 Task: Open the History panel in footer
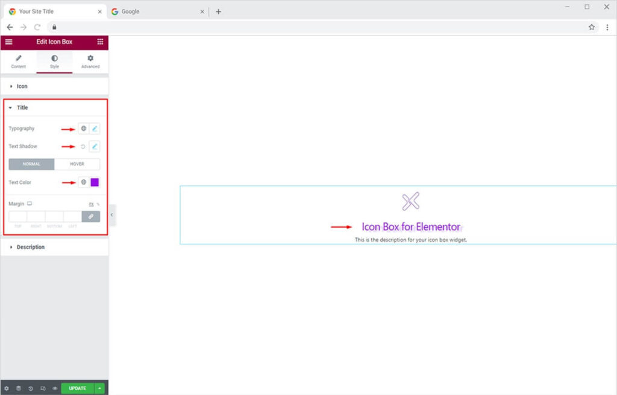[x=30, y=388]
